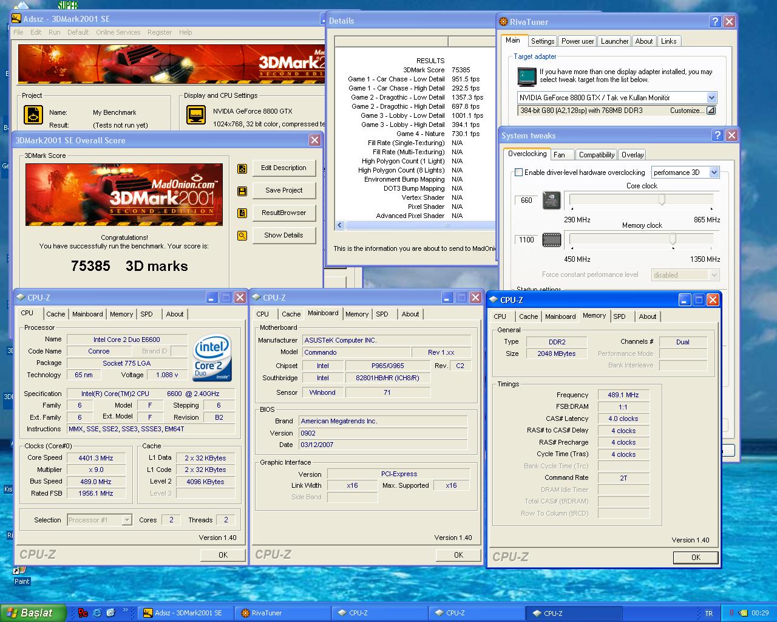Switch to the Launcher tab in RivaTuner
This screenshot has width=777, height=622.
614,41
